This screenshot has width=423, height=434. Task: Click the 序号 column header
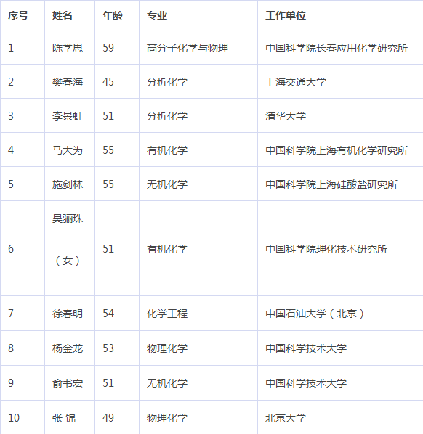point(18,15)
